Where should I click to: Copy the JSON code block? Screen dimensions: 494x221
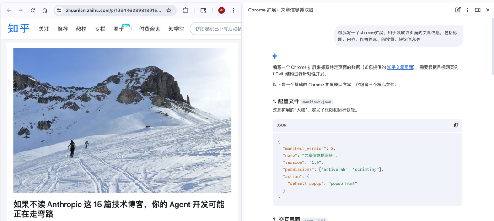pyautogui.click(x=456, y=125)
